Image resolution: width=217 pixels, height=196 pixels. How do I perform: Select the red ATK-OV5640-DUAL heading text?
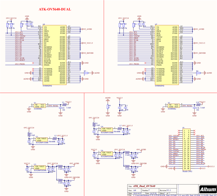55,9
